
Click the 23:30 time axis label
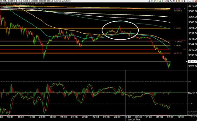pos(117,117)
